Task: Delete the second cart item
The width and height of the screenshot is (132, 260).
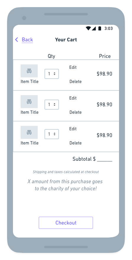Action: click(75, 112)
